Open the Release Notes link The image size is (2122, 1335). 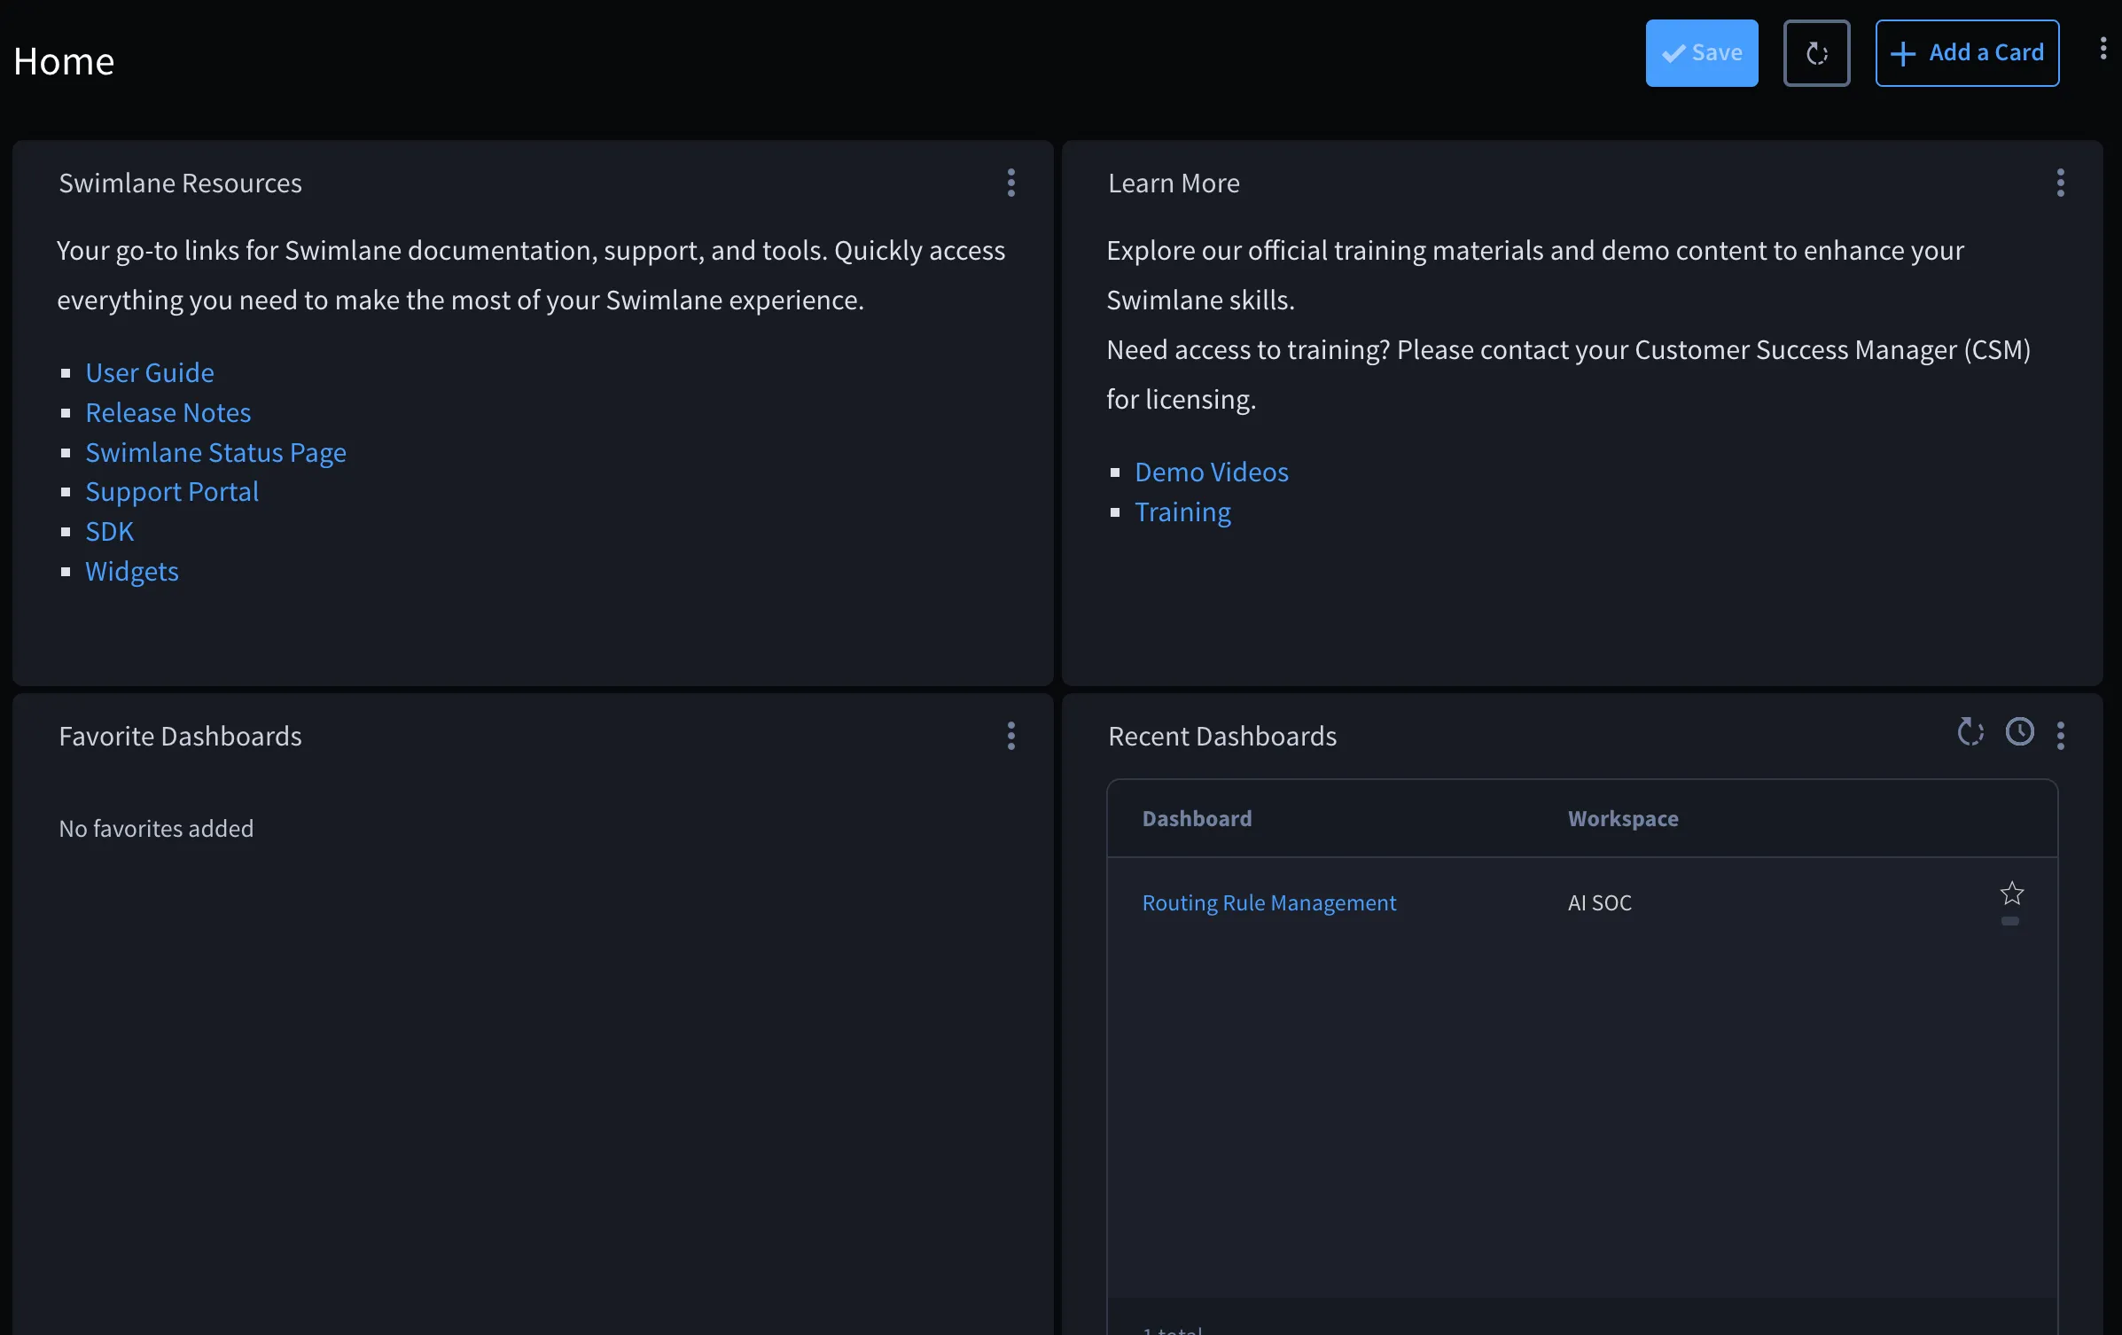click(x=168, y=412)
